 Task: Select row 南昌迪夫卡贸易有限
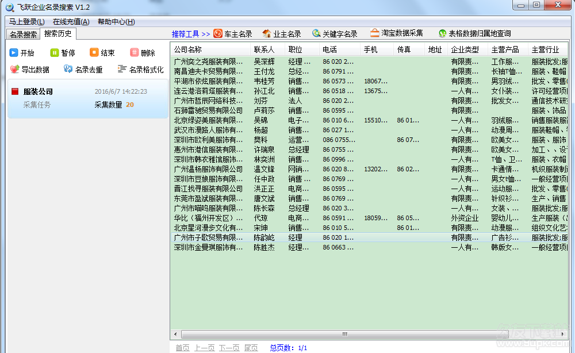click(x=369, y=71)
